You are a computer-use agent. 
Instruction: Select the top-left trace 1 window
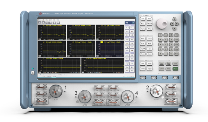pos(52,32)
